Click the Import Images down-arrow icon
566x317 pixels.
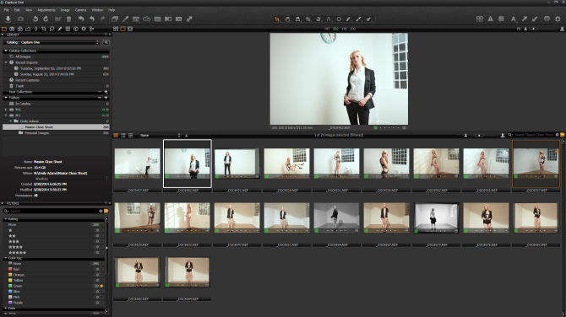[8, 19]
